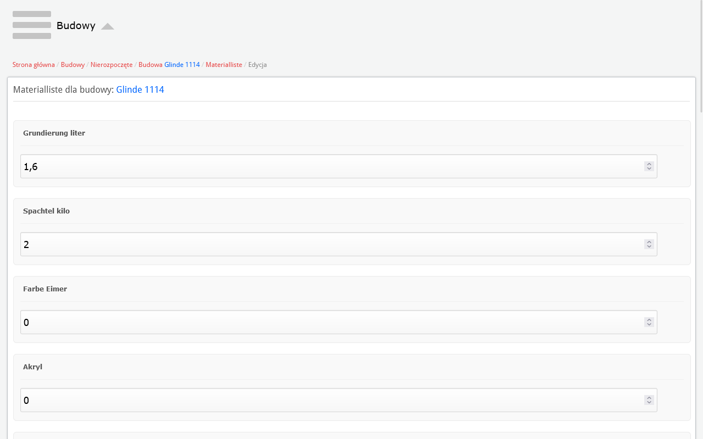The width and height of the screenshot is (703, 439).
Task: Decrease Akryl quantity with down arrow
Action: 649,403
